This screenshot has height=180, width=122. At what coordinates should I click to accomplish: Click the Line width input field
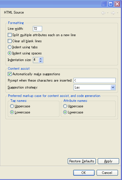coord(37,29)
